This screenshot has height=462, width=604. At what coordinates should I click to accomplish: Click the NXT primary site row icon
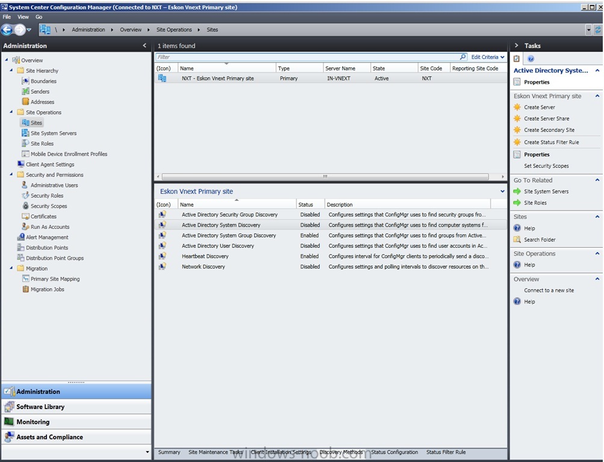(162, 78)
